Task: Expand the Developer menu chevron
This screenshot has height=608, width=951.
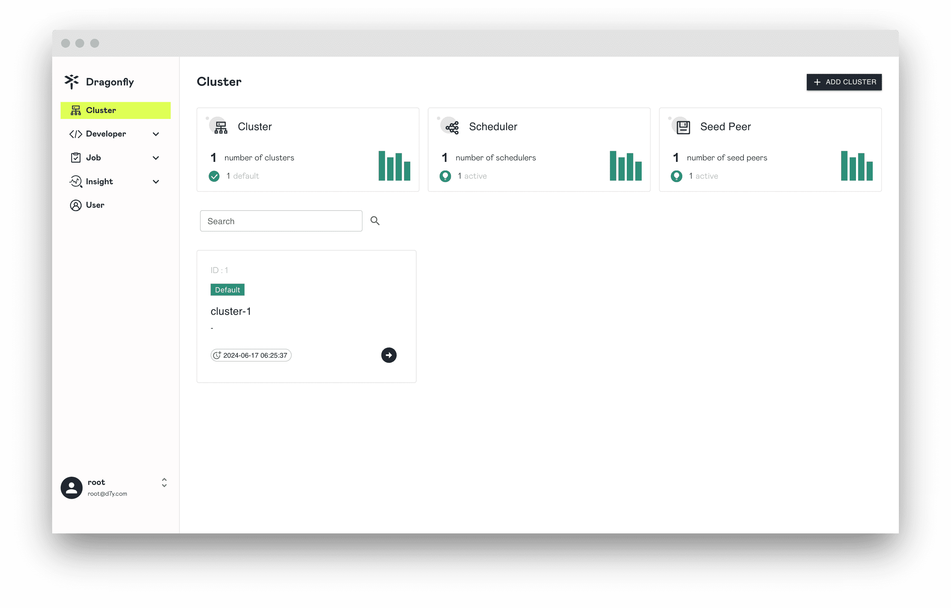Action: 156,134
